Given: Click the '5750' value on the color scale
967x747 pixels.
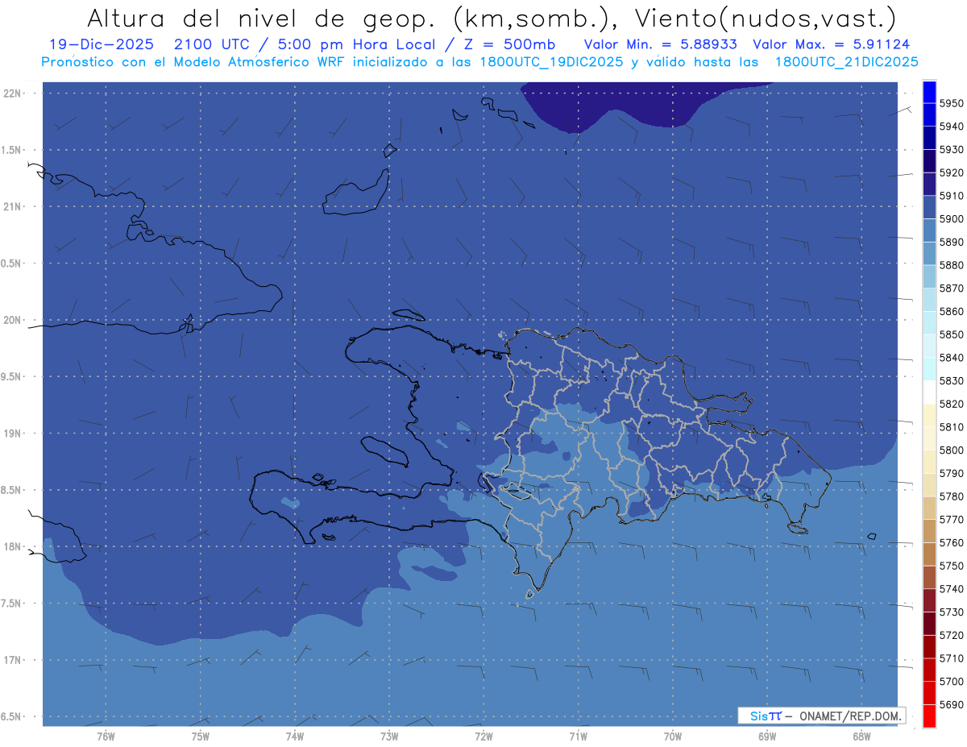Looking at the screenshot, I should tap(951, 566).
